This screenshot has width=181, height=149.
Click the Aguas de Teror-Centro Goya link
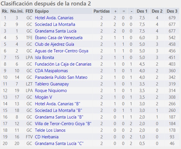(x=61, y=51)
